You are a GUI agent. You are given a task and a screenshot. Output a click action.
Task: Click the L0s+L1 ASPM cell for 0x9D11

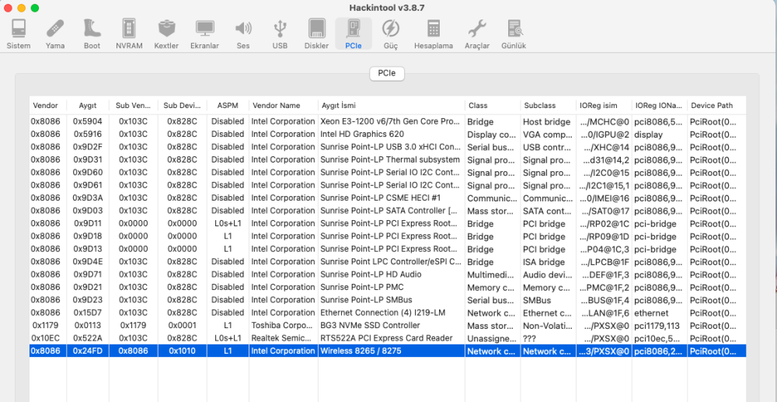point(228,224)
